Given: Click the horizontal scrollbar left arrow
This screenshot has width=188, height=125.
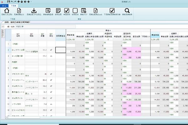Looking at the screenshot, I should tap(7, 117).
